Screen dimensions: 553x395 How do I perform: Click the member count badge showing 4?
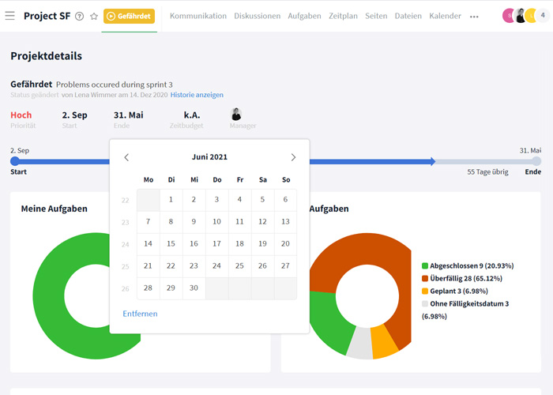point(542,15)
